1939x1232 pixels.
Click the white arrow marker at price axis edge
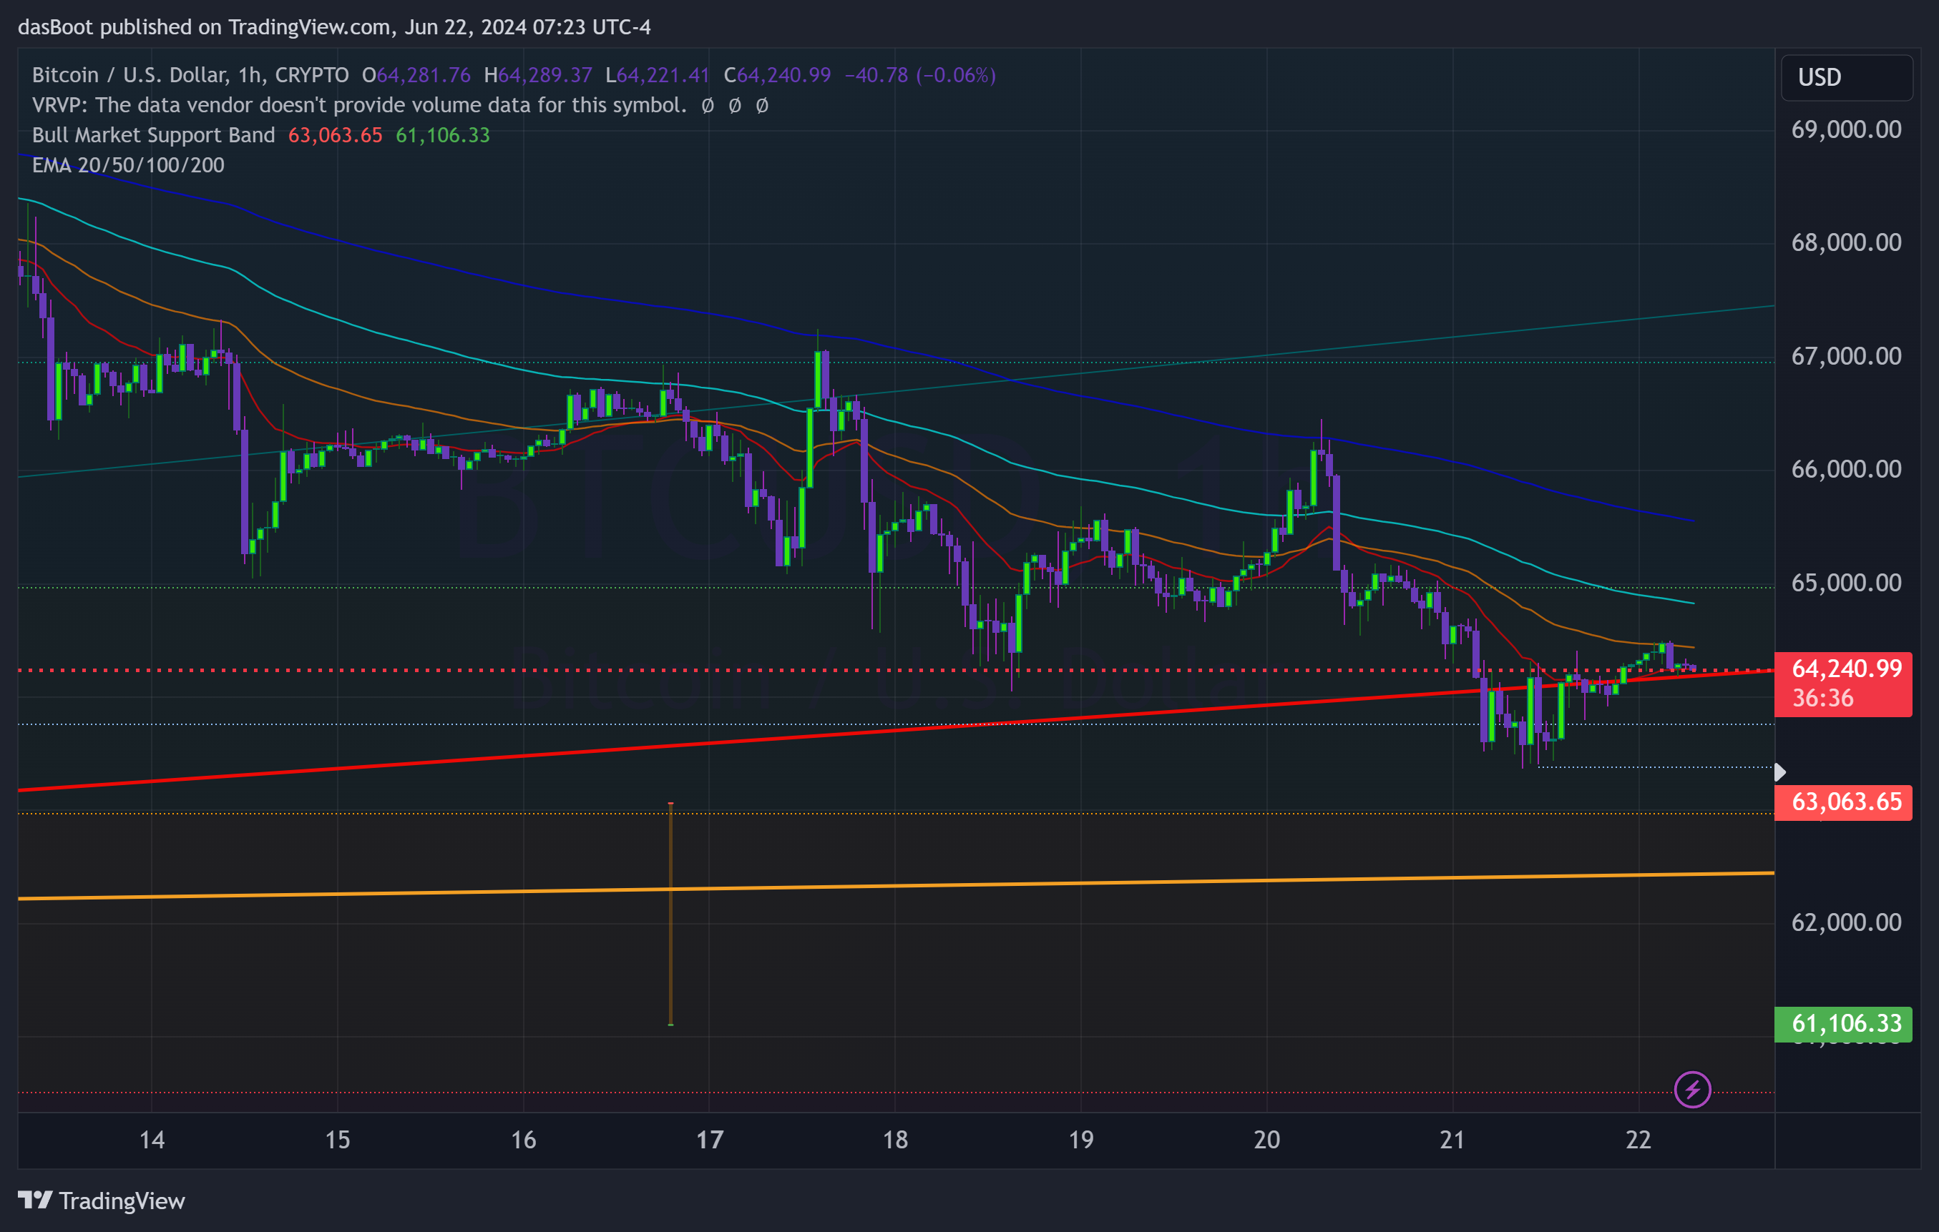click(1780, 772)
